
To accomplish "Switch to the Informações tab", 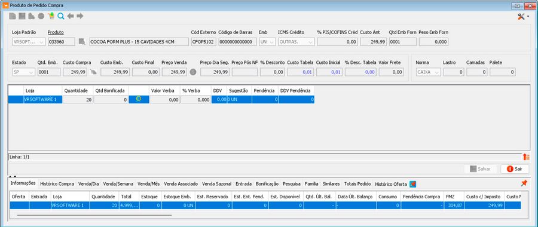I will coord(23,183).
